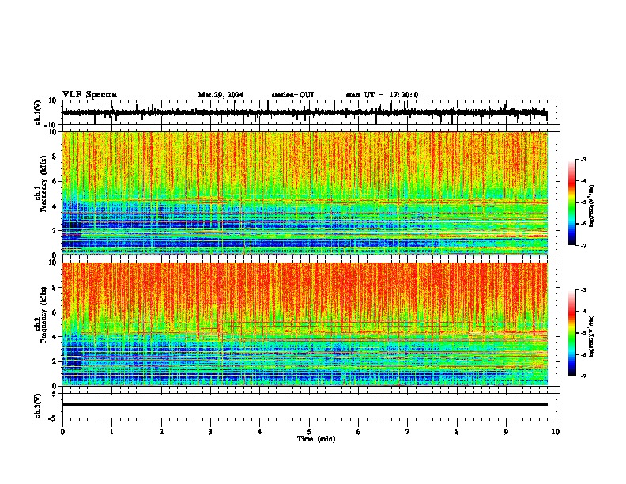Click the ch.1 spectrogram color scale bar
Screen dimensions: 626x484
click(x=572, y=202)
